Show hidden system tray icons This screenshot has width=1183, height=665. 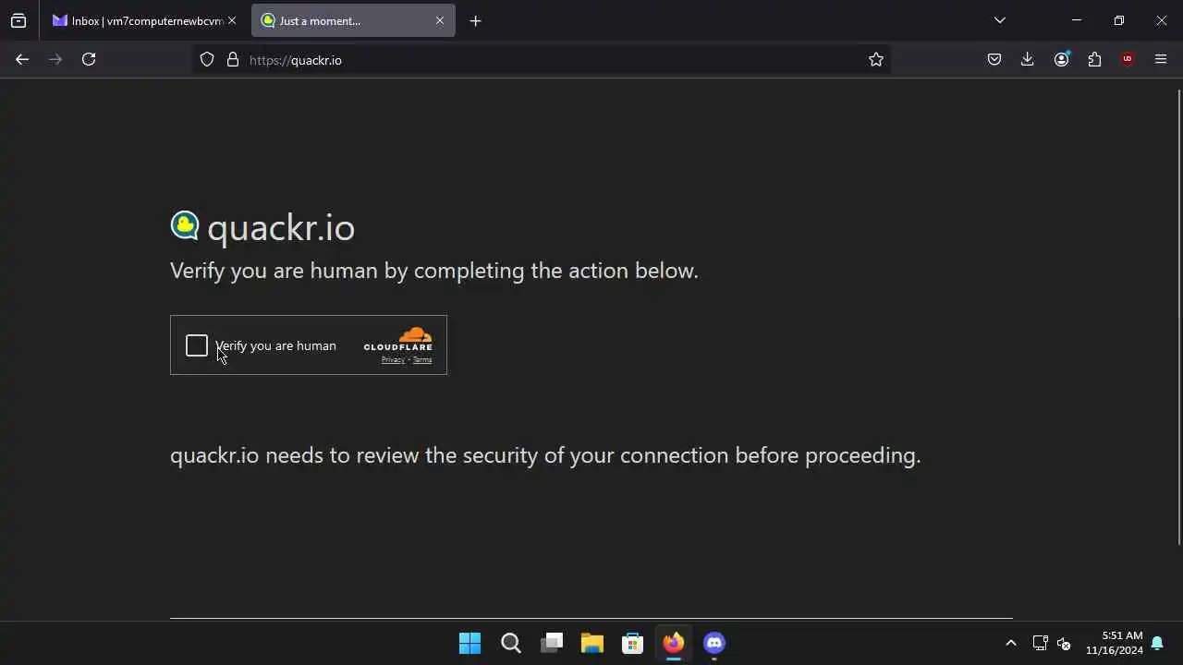pos(1010,643)
